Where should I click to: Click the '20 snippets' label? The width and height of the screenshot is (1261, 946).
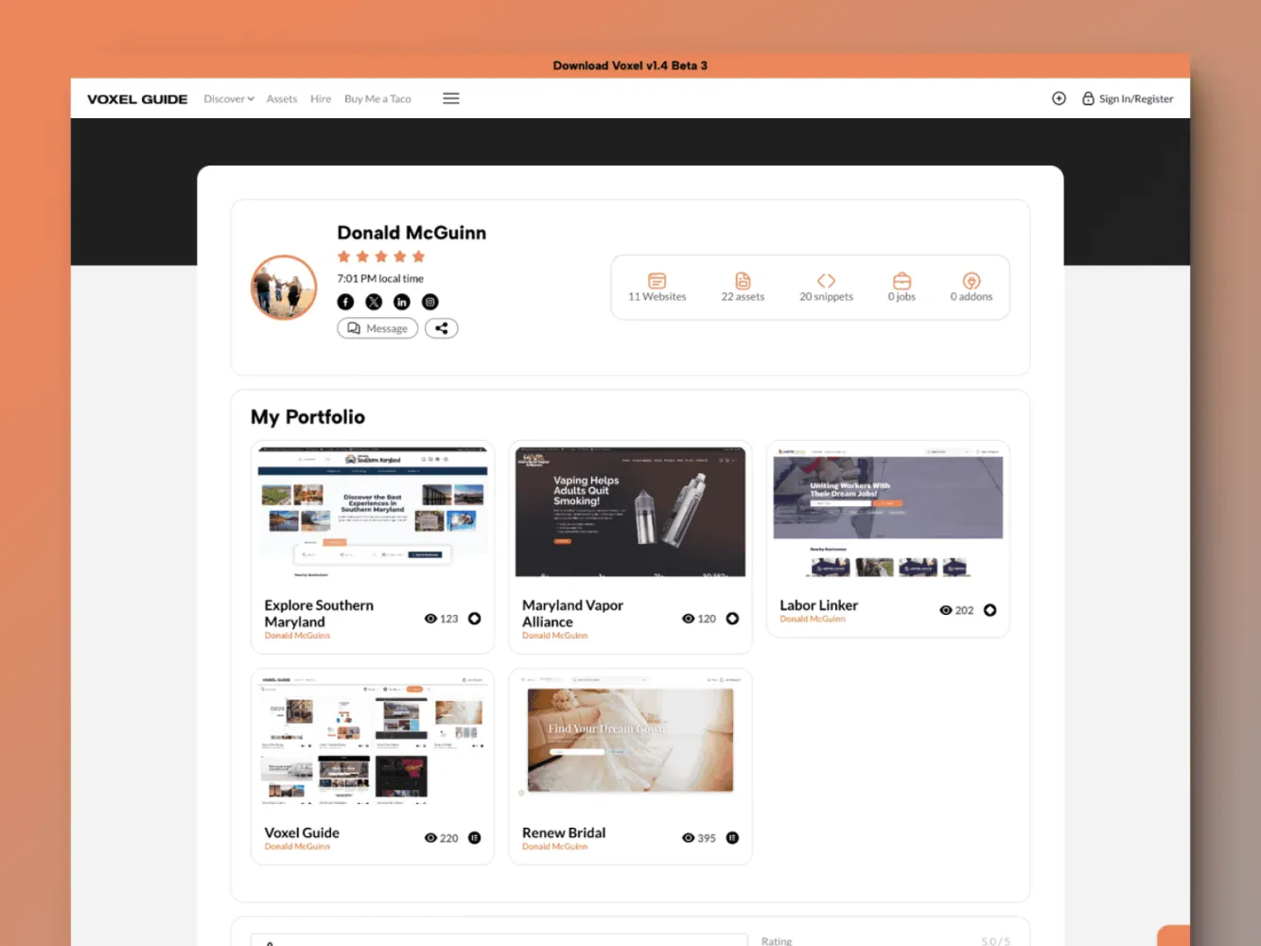pos(826,297)
